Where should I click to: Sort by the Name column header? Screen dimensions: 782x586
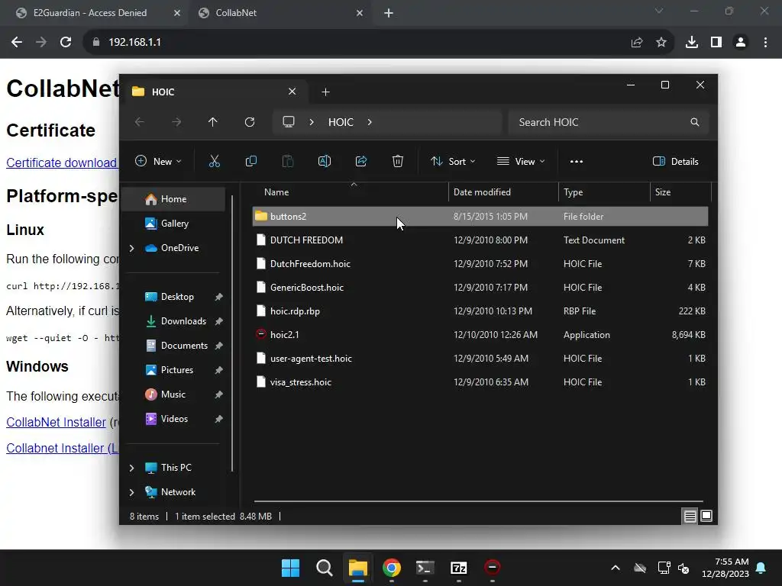coord(351,192)
